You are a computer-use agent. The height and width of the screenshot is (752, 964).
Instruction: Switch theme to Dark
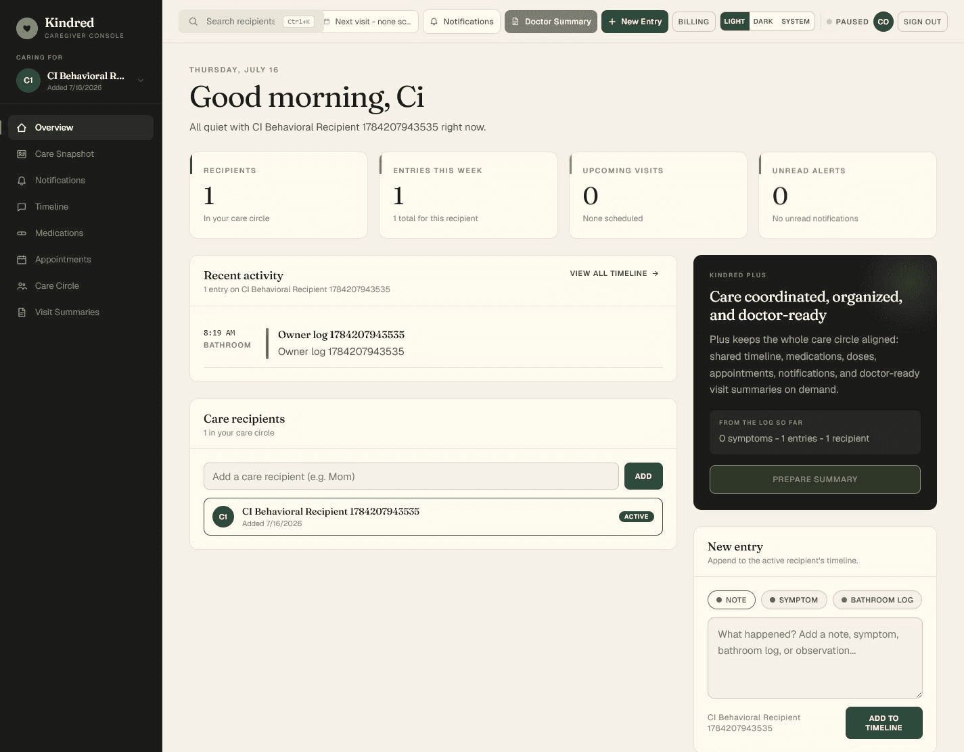point(763,22)
